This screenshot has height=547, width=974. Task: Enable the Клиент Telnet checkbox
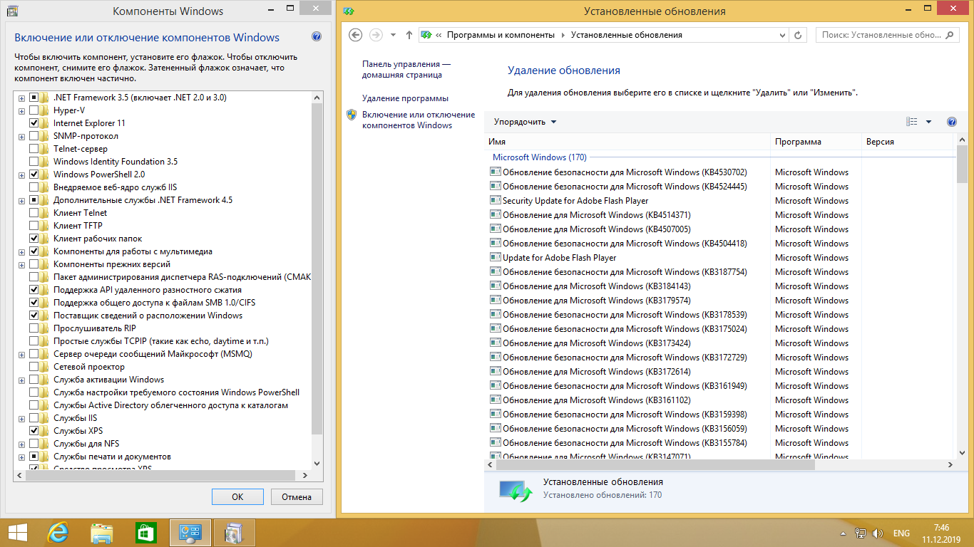pyautogui.click(x=34, y=213)
